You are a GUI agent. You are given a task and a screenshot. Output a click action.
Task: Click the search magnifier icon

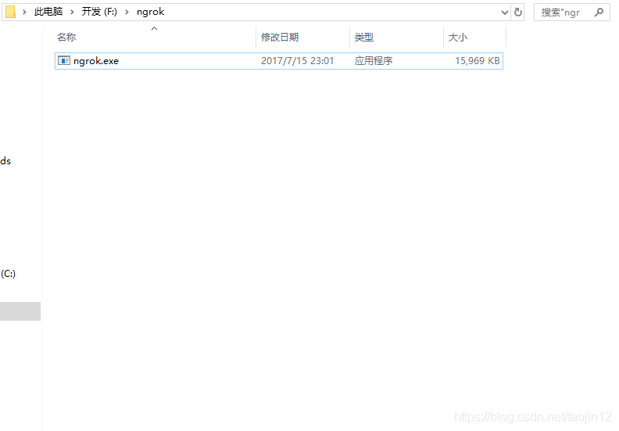[599, 13]
